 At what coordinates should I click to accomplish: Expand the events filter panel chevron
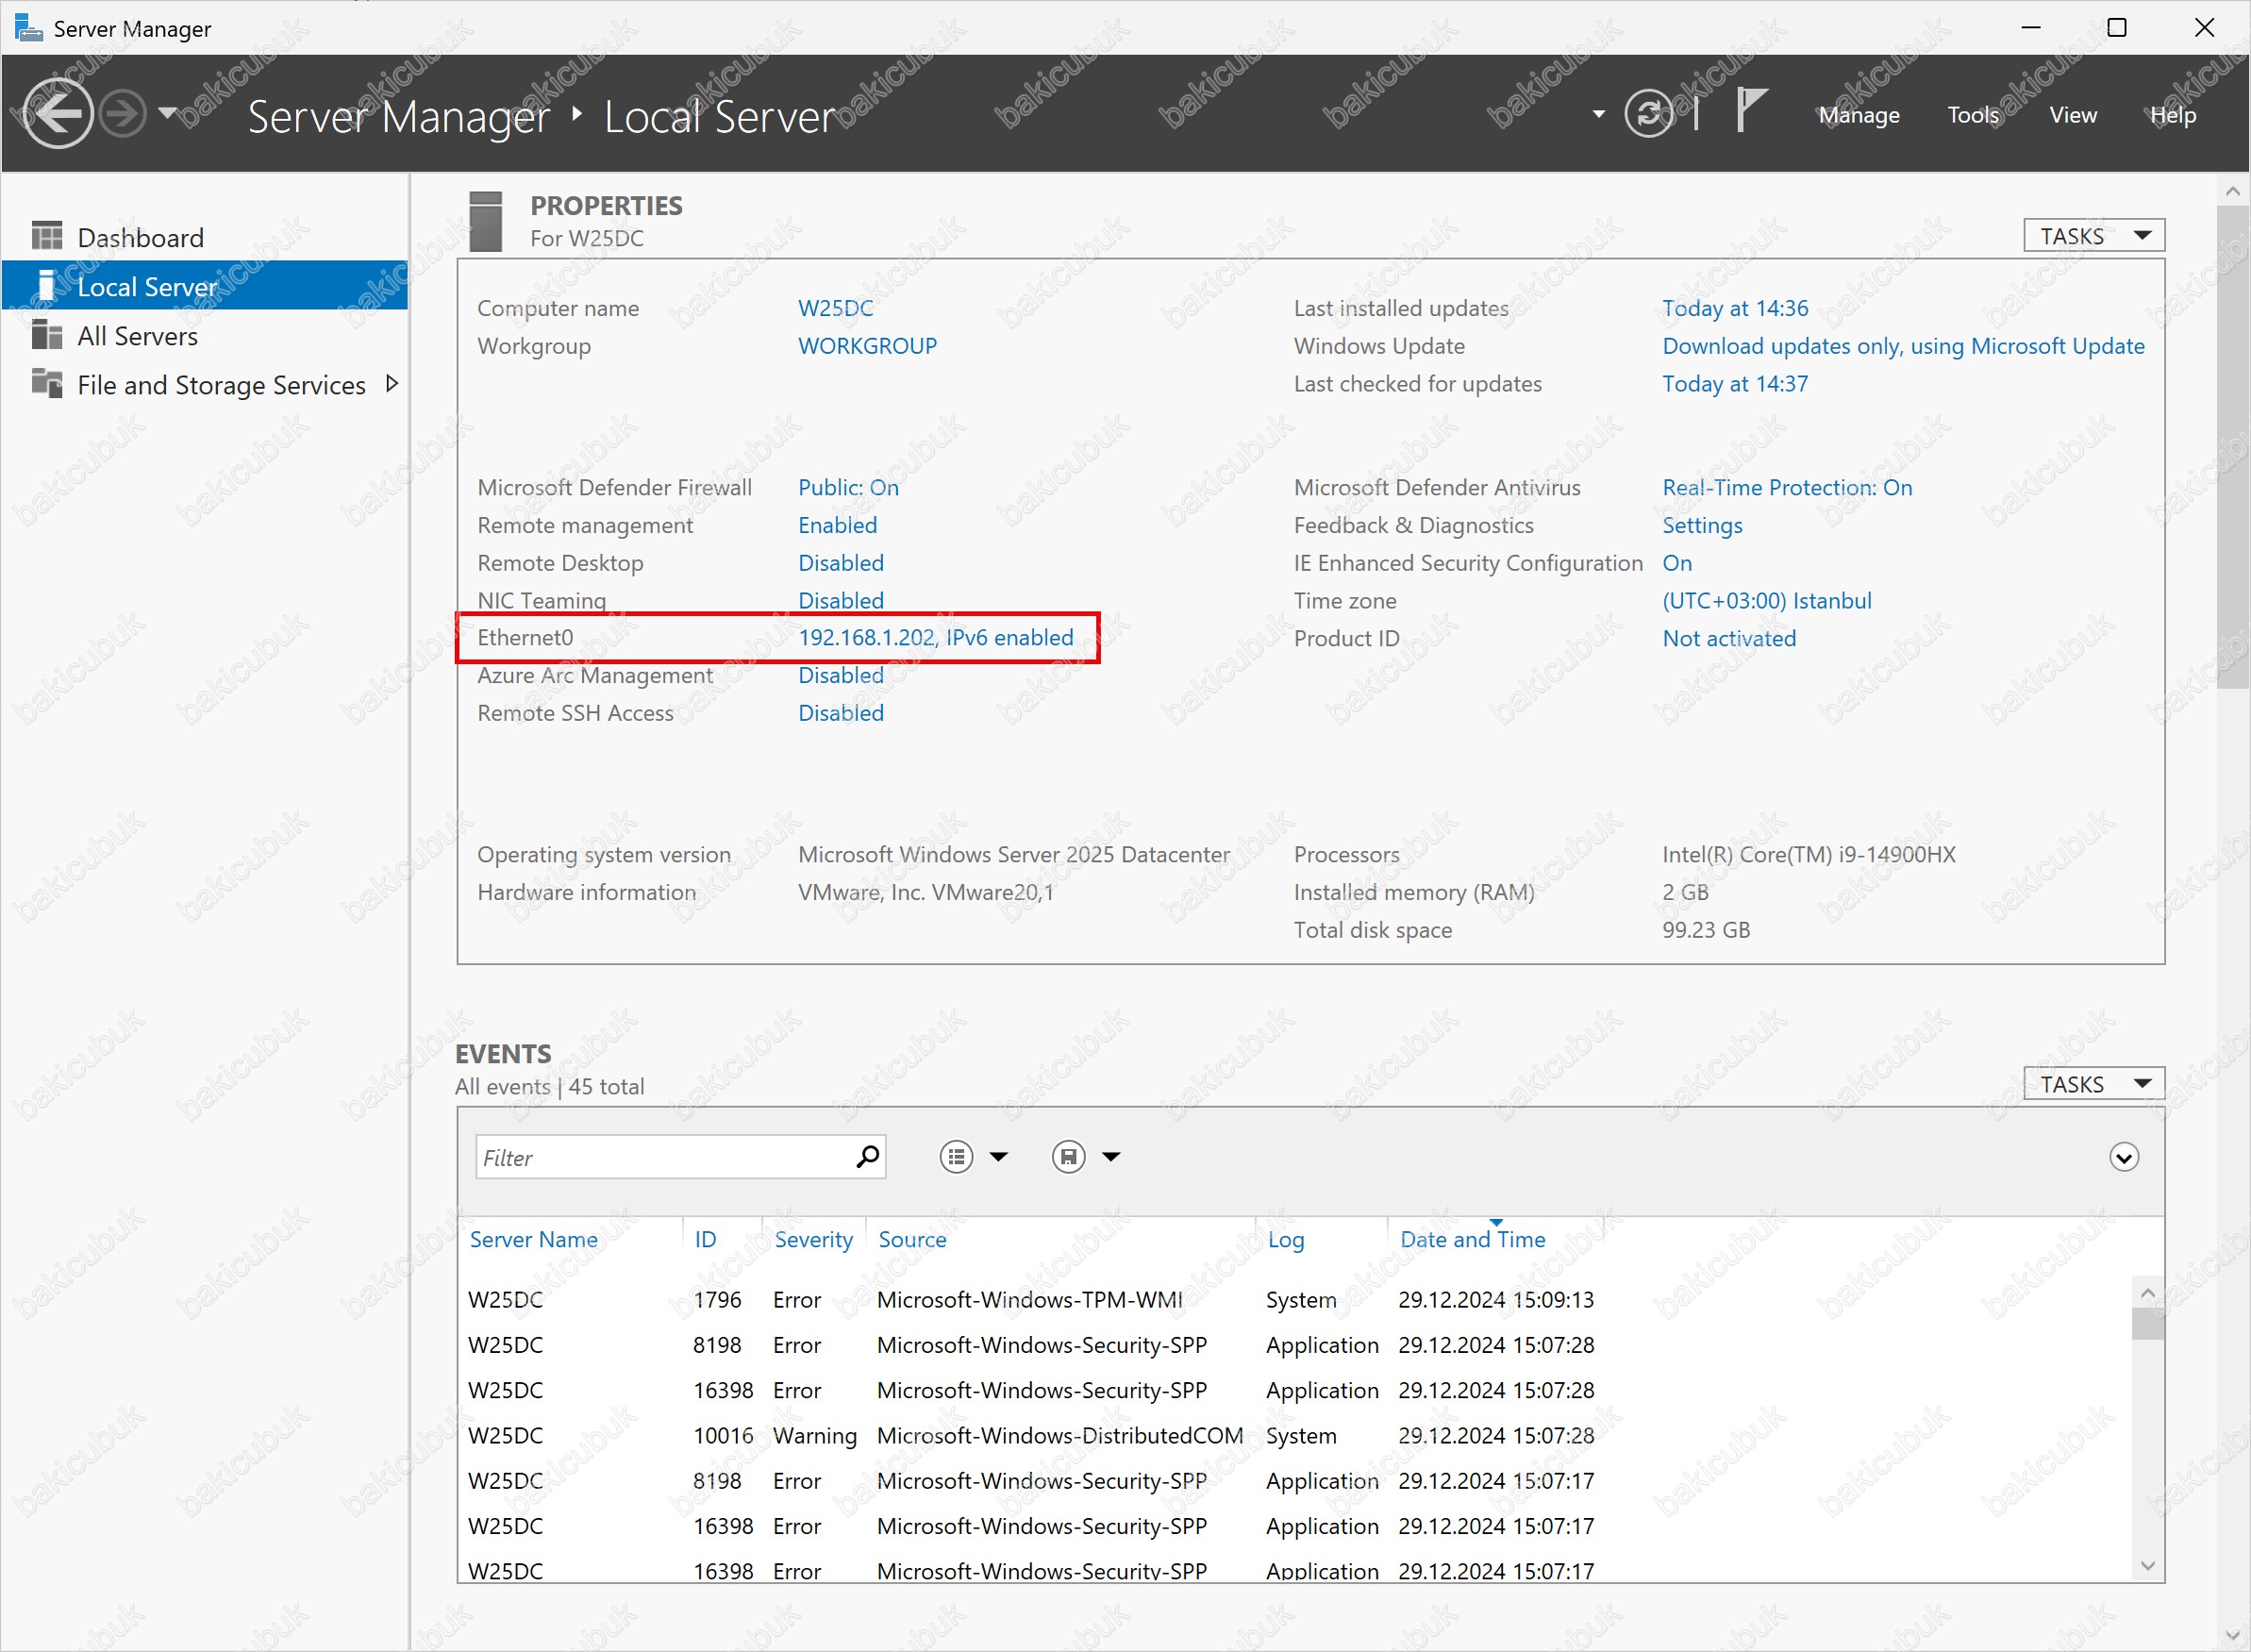pos(2124,1157)
